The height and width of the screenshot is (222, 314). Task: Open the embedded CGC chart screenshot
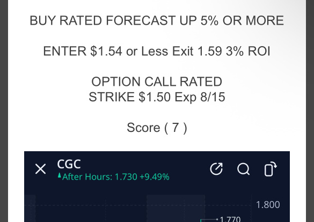(157, 187)
